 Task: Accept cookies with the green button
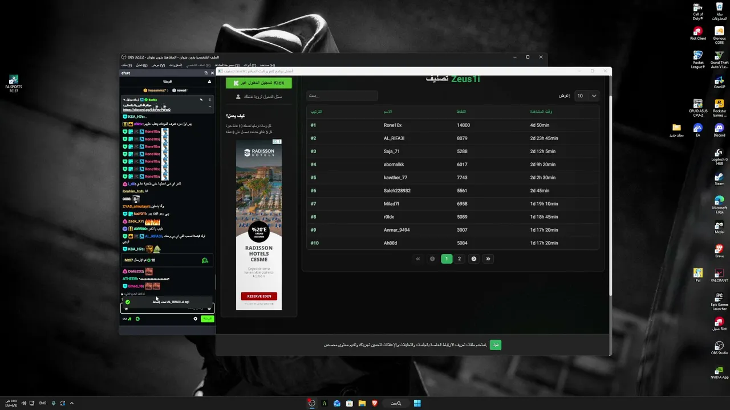tap(496, 345)
